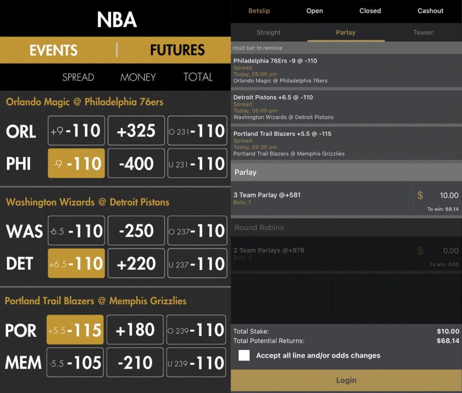Select ORL +9 -110 spread bet
The image size is (462, 393).
click(x=76, y=130)
